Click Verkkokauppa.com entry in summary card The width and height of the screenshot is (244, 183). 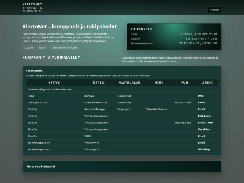pos(142,43)
